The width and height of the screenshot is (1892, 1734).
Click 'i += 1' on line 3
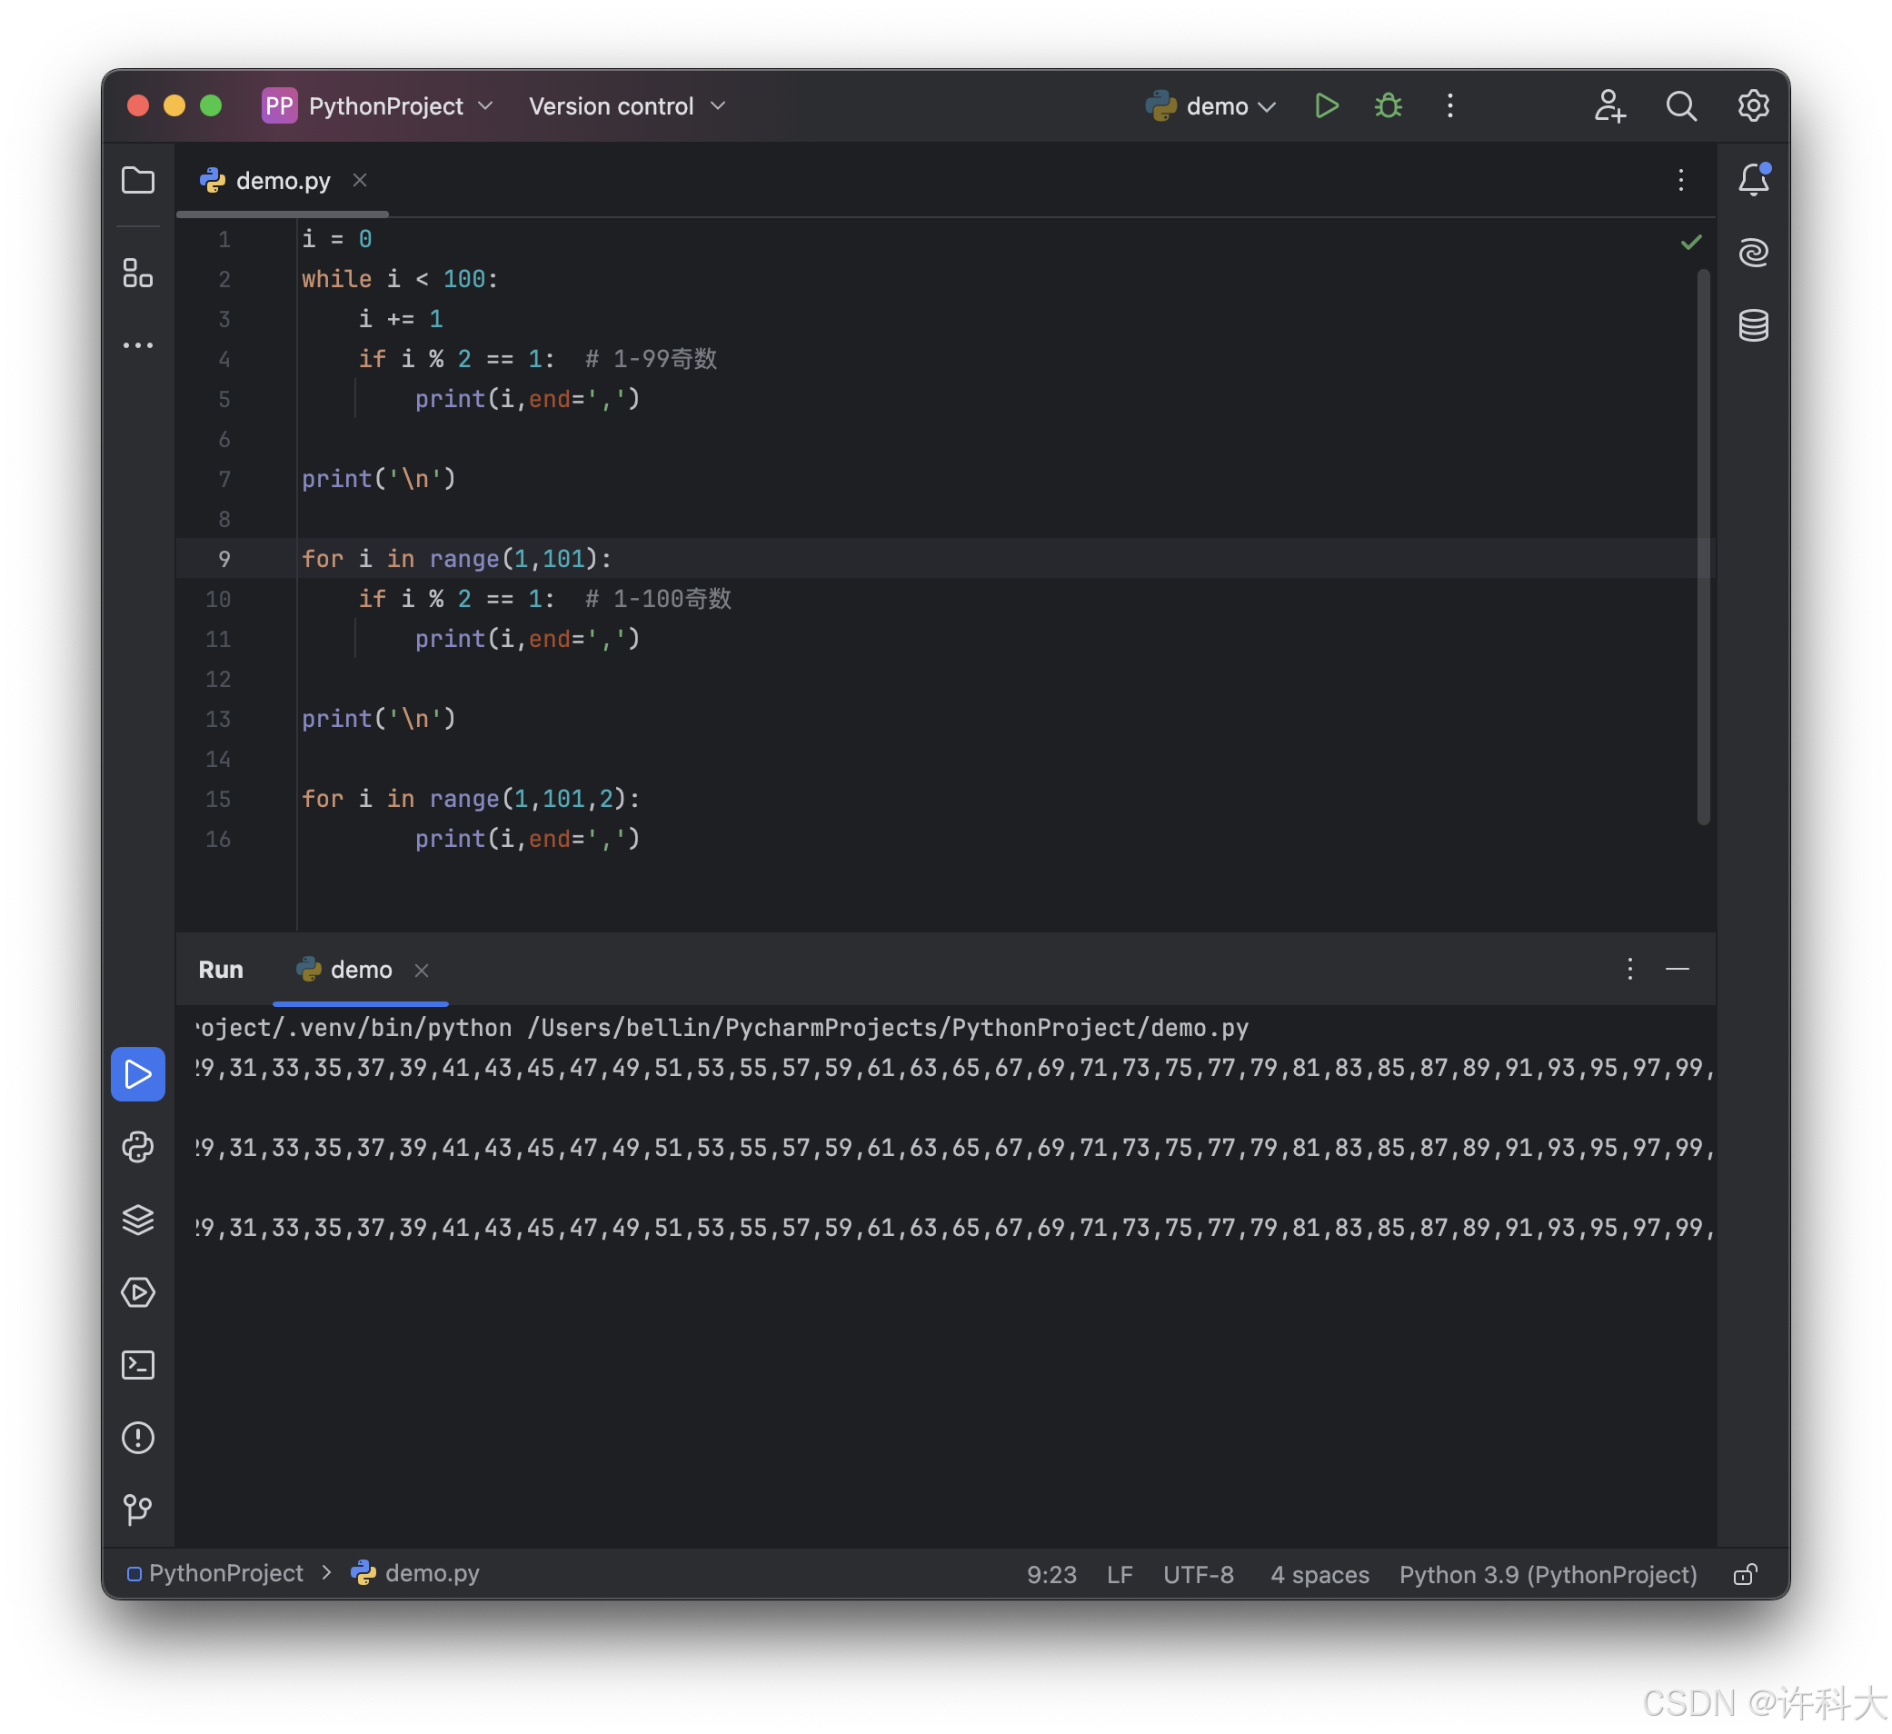(401, 319)
